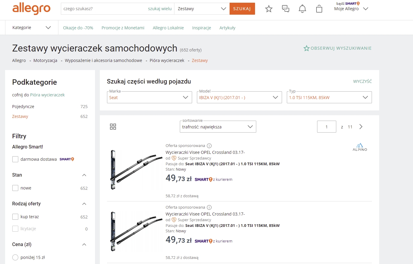The width and height of the screenshot is (413, 264).
Task: Open Okazje do -70% menu link
Action: click(78, 28)
